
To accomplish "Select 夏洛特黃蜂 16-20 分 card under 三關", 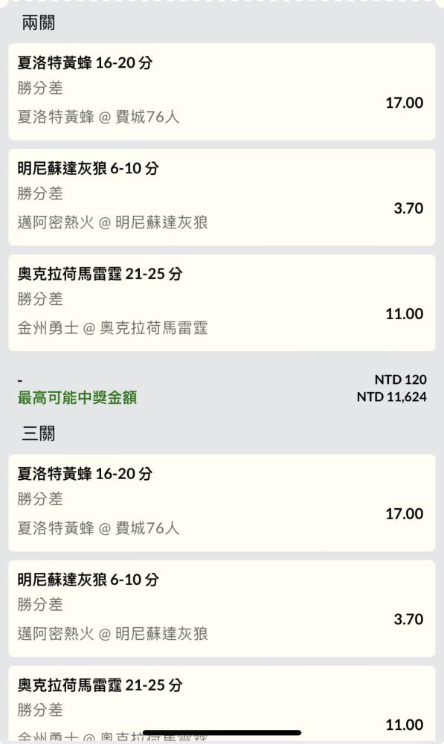I will click(222, 503).
